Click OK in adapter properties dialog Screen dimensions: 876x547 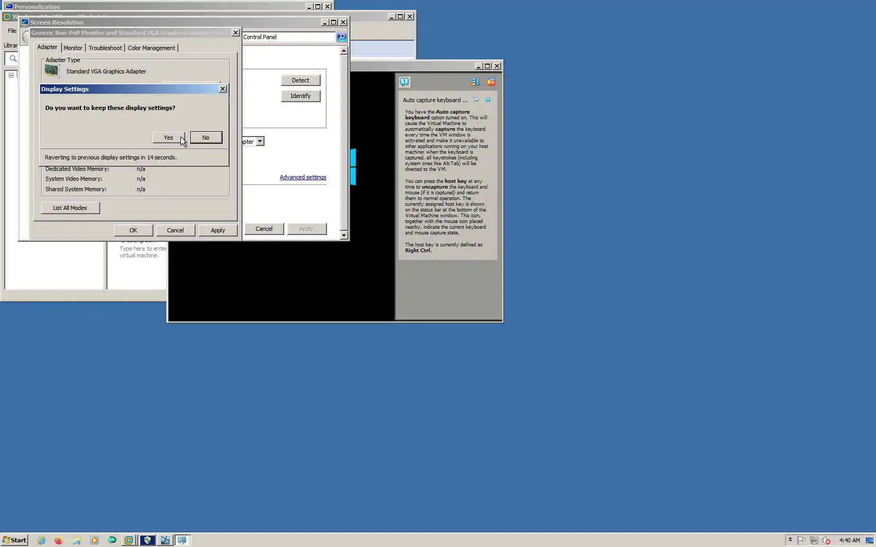point(133,230)
